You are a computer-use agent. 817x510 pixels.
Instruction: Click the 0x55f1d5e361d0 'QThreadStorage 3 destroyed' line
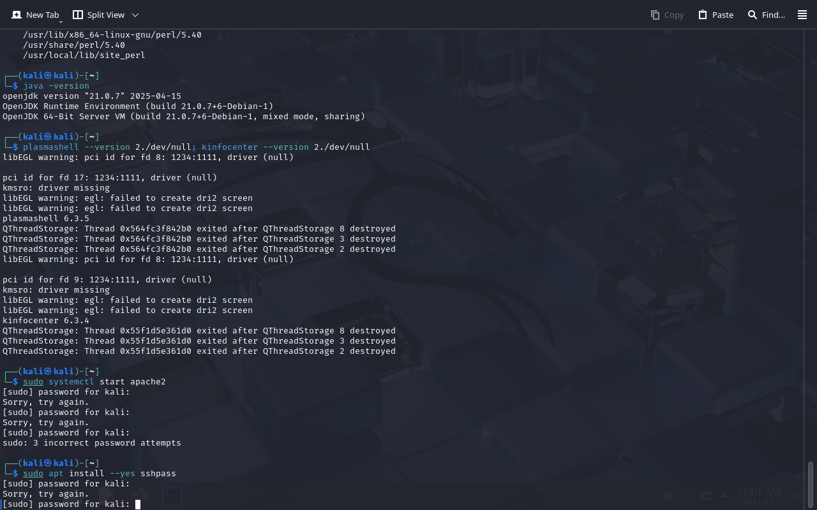[x=199, y=341]
